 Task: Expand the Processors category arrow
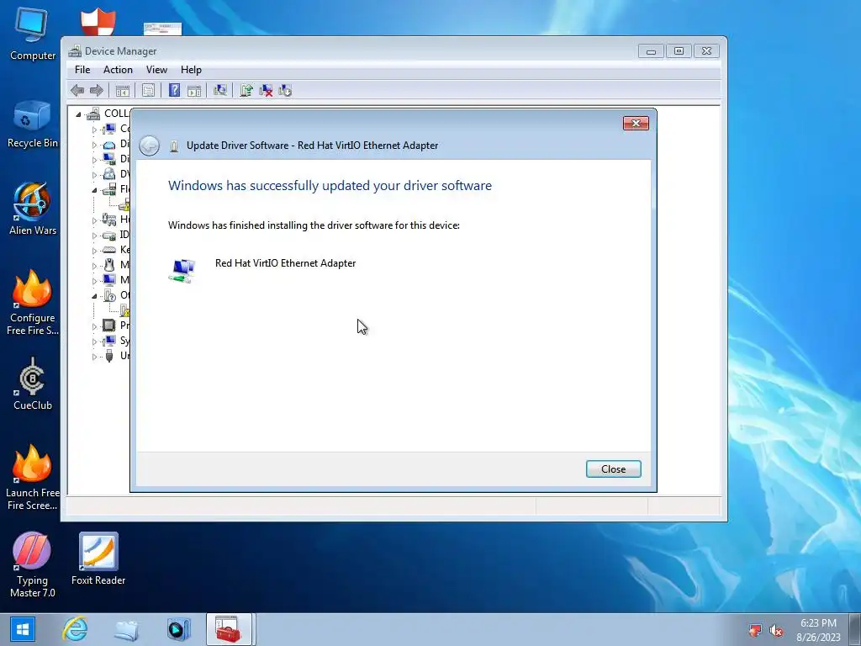coord(94,326)
